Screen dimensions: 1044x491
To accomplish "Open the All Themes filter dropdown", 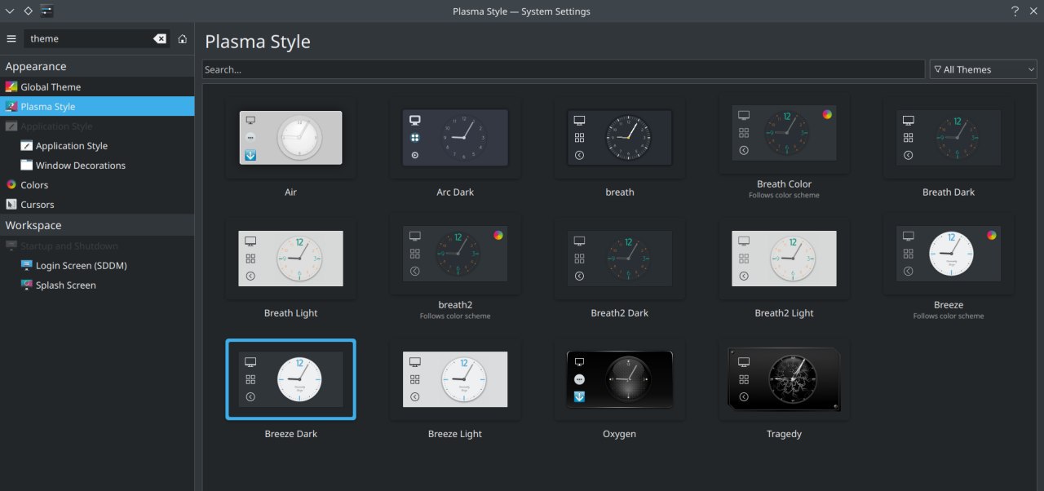I will 983,69.
